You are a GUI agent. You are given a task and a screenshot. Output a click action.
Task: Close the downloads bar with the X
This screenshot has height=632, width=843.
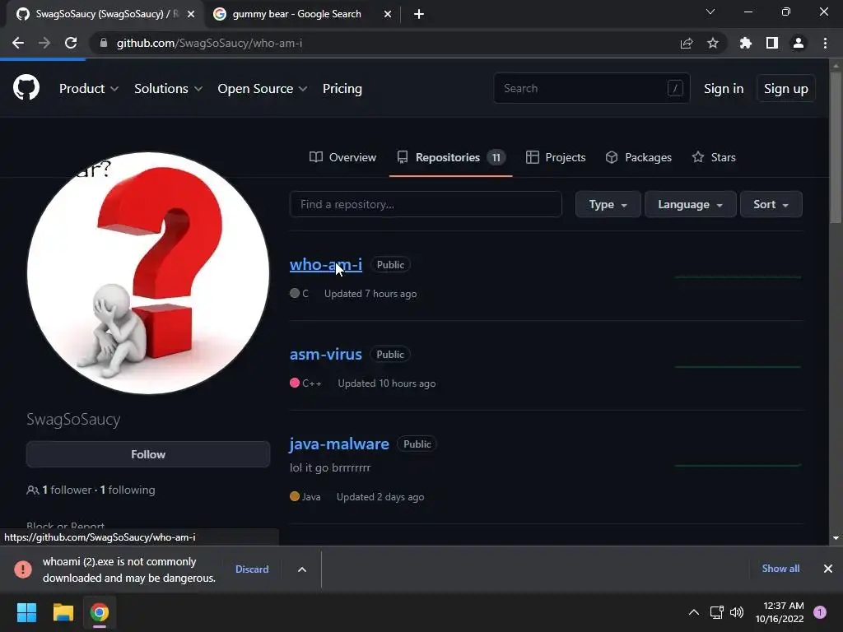(828, 569)
